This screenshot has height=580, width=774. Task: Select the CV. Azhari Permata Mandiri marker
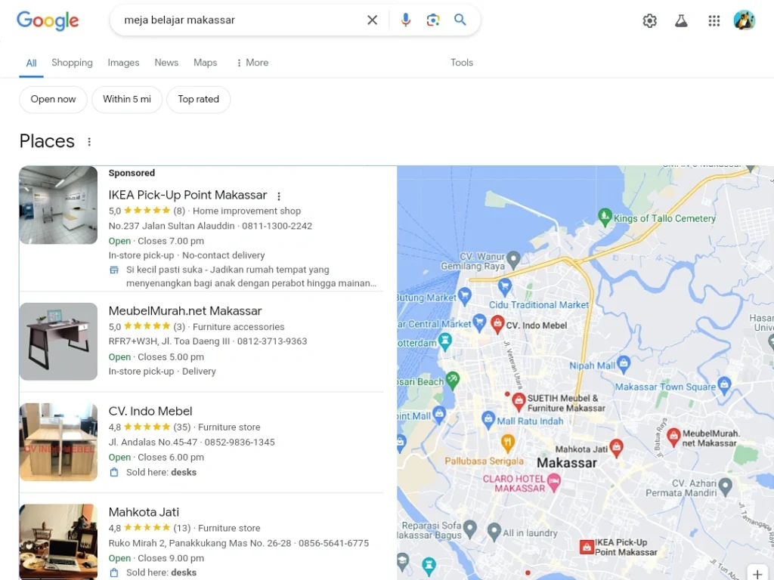[725, 486]
